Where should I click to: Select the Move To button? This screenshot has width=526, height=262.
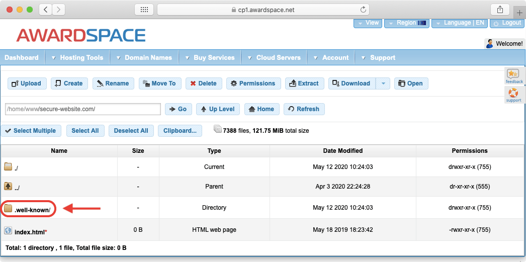click(x=159, y=83)
